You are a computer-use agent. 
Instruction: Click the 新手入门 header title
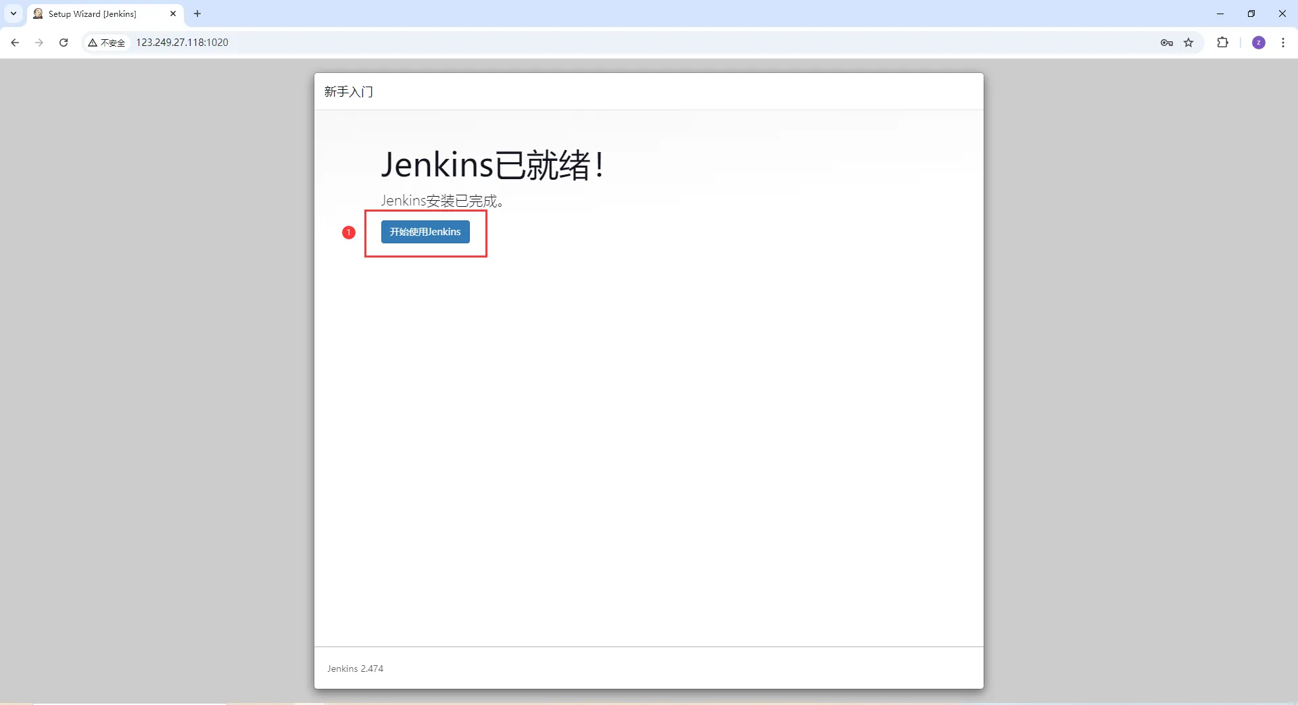pos(349,92)
